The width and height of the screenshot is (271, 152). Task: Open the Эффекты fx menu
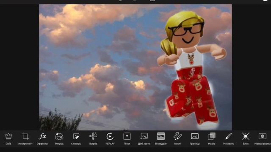[x=42, y=138]
